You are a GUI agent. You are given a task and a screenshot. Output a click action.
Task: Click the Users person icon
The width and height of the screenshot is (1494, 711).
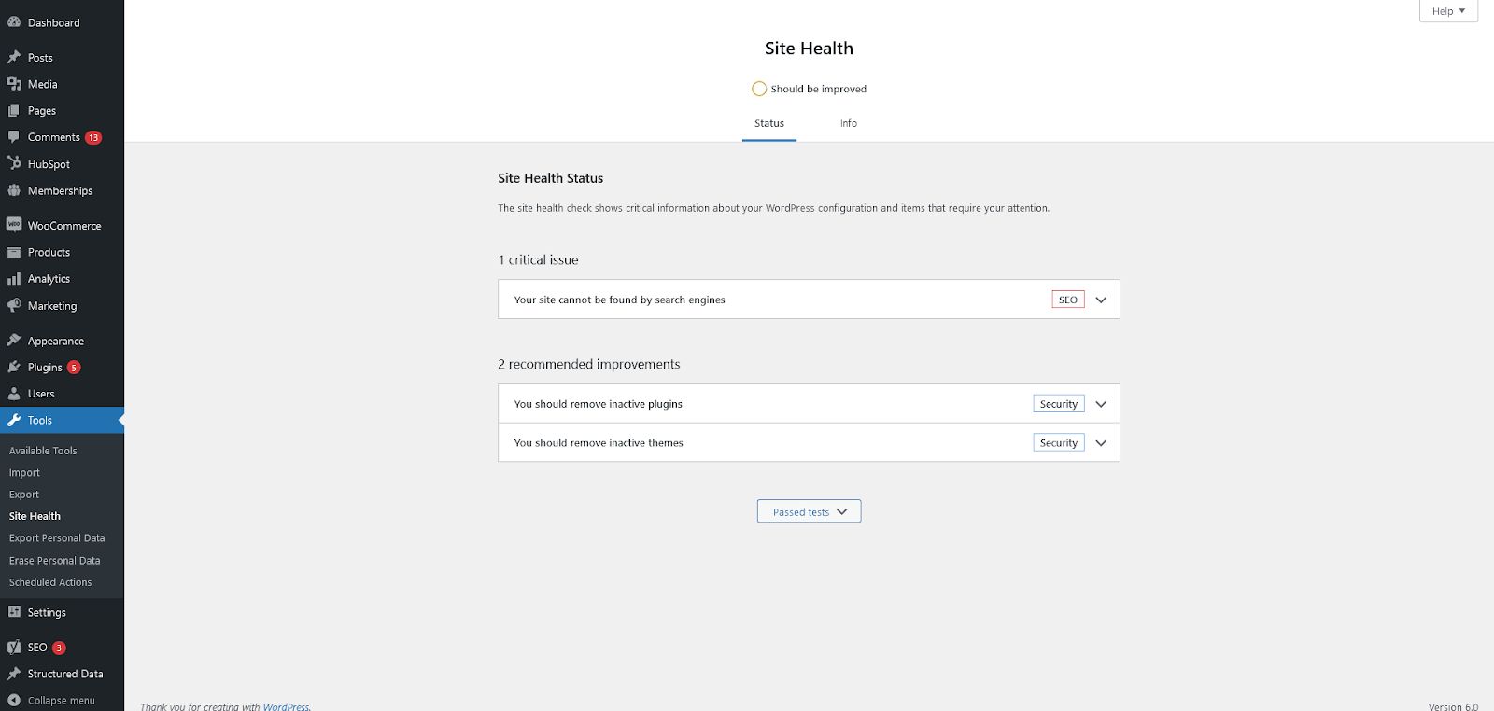14,394
